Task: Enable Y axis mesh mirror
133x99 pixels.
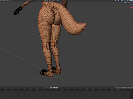Action: (127, 3)
